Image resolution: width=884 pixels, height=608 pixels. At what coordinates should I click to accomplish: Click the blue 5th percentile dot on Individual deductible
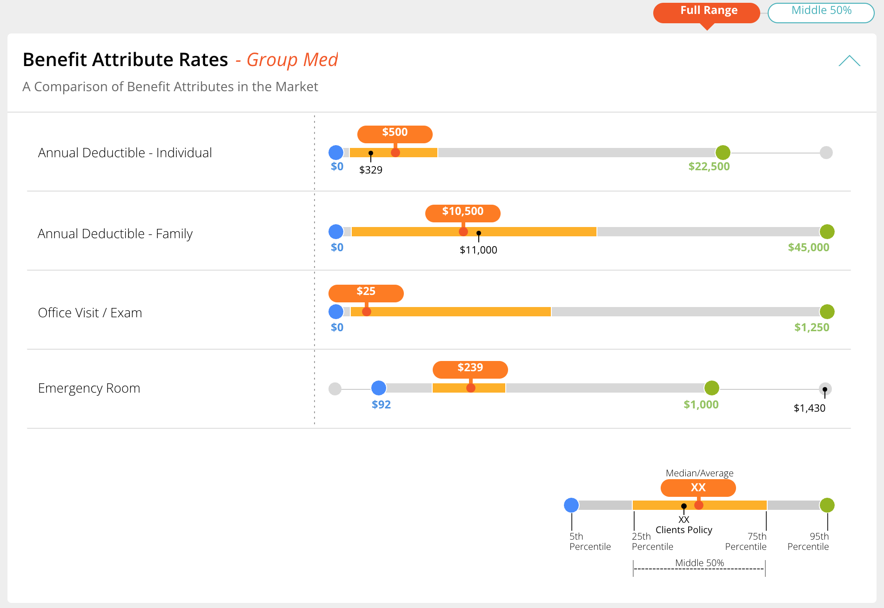pos(336,152)
